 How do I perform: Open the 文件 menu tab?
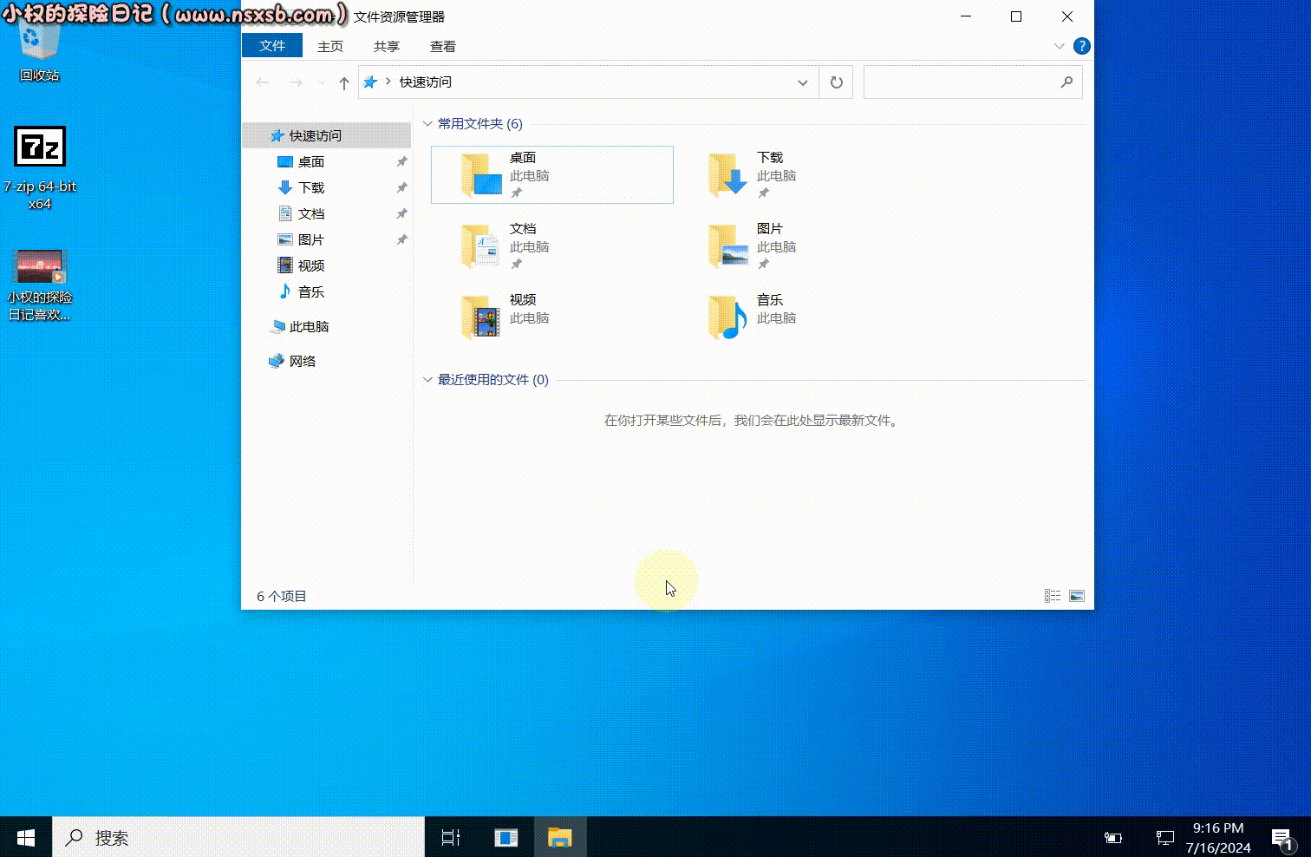click(x=272, y=46)
